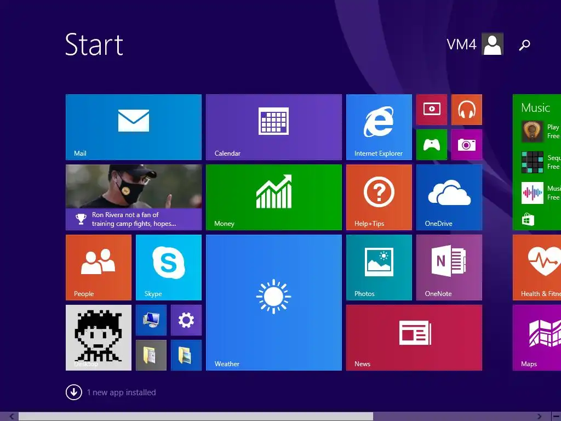The height and width of the screenshot is (421, 561).
Task: Show all apps via down arrow button
Action: tap(74, 392)
